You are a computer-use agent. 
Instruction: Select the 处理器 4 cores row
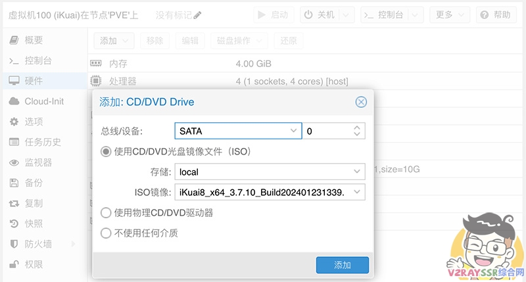(x=305, y=81)
